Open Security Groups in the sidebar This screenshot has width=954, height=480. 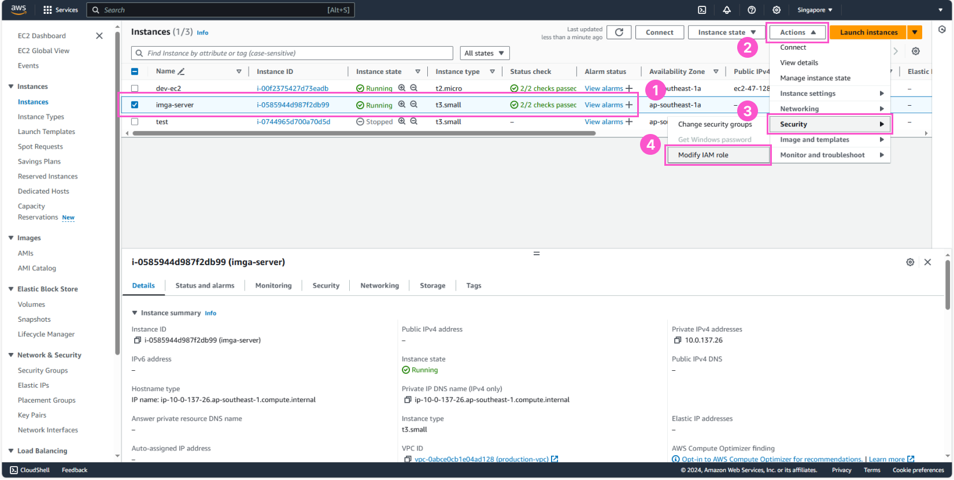(43, 370)
